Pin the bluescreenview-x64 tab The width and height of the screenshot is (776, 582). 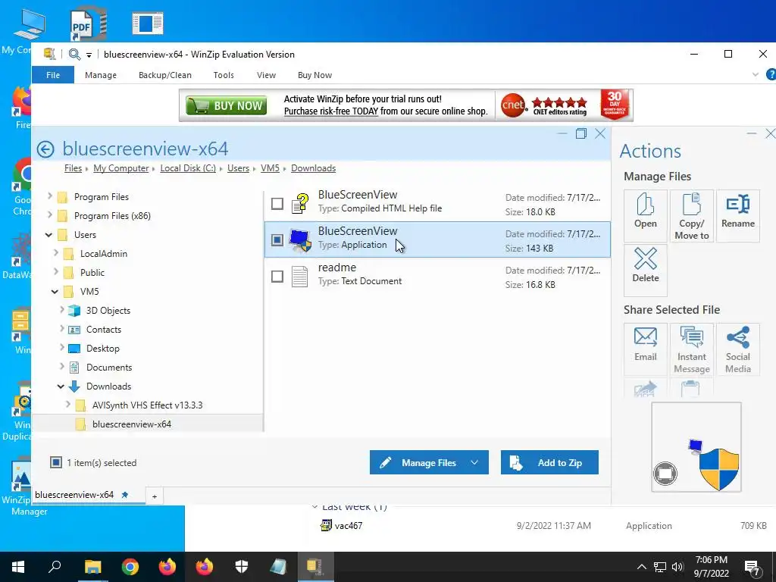[x=125, y=494]
